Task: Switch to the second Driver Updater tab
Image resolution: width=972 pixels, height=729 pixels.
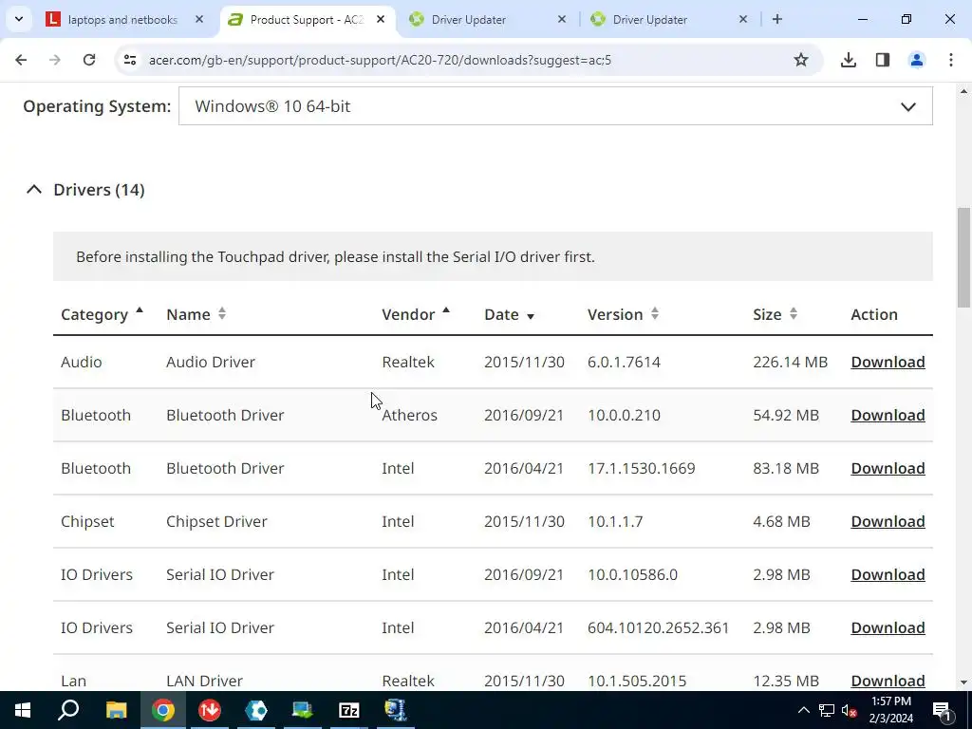Action: 649,20
